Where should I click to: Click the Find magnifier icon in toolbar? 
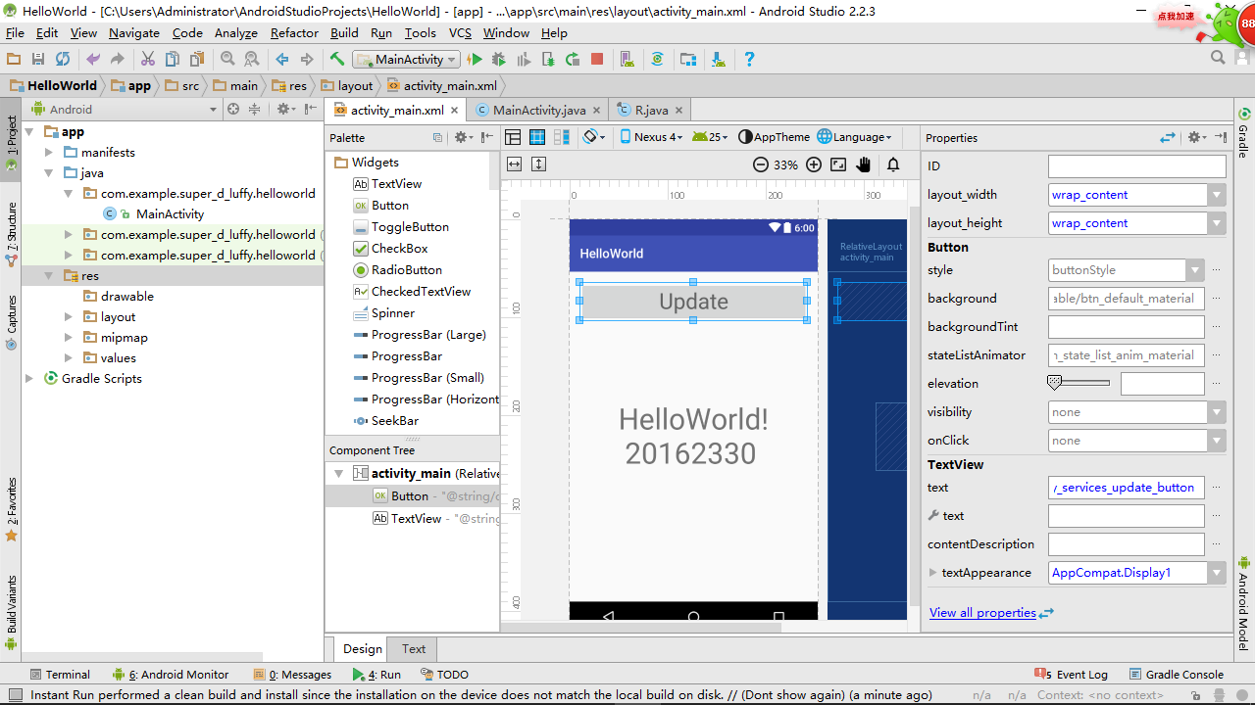227,60
